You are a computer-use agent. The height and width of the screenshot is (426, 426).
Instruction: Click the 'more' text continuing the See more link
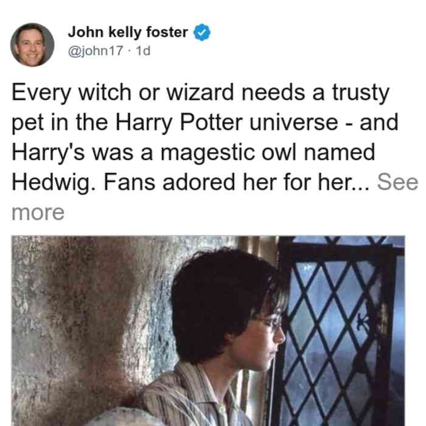[x=38, y=212]
